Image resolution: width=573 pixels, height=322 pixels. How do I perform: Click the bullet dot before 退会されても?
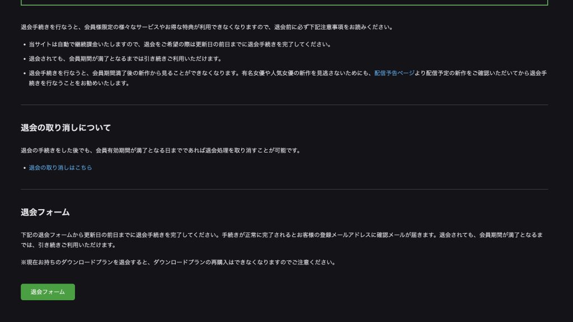coord(24,59)
